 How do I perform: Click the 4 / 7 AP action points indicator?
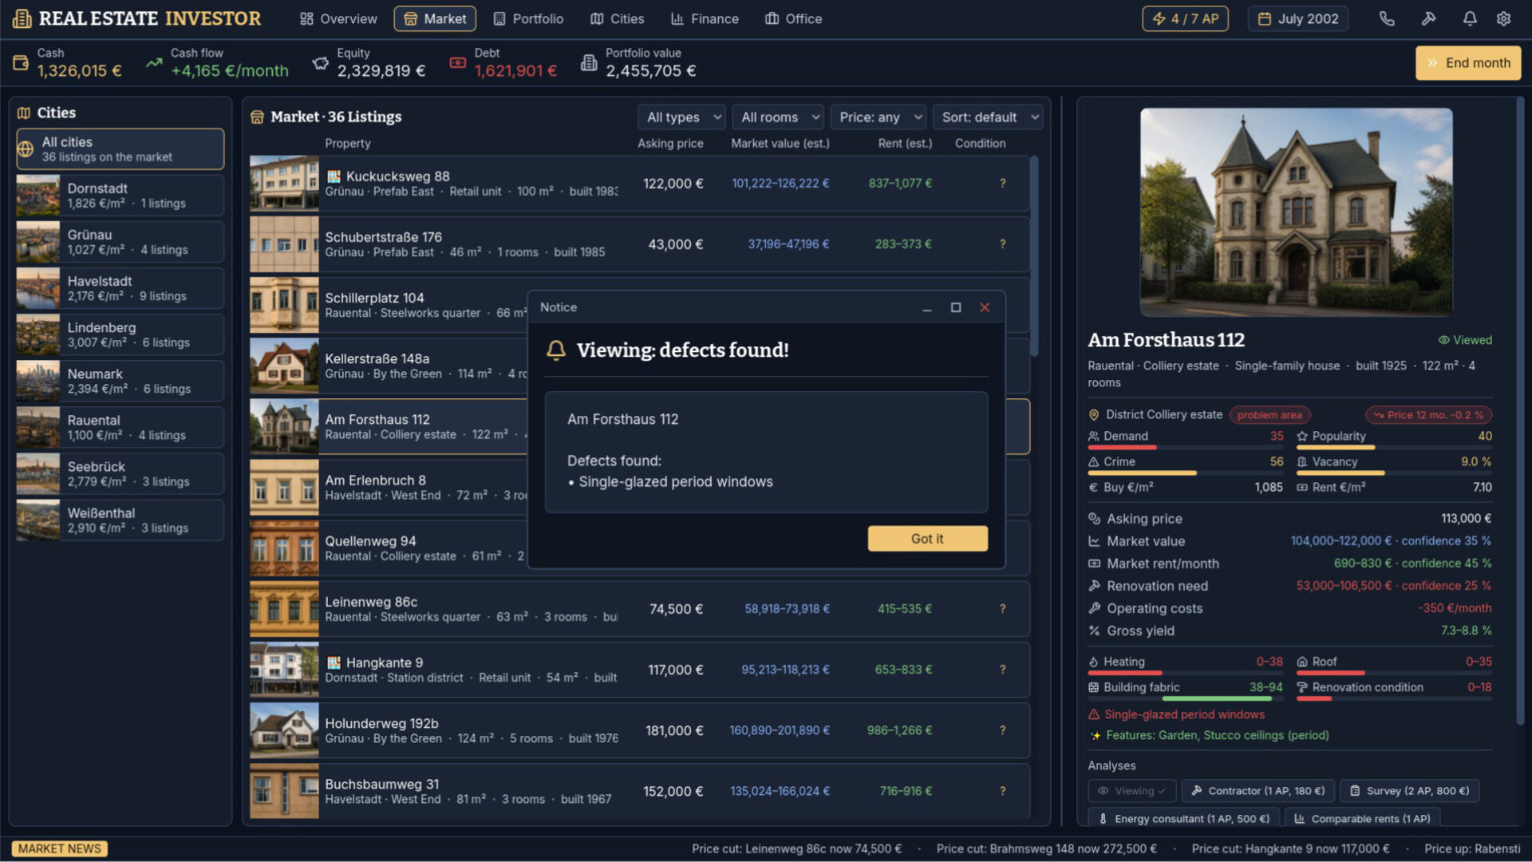(x=1185, y=18)
